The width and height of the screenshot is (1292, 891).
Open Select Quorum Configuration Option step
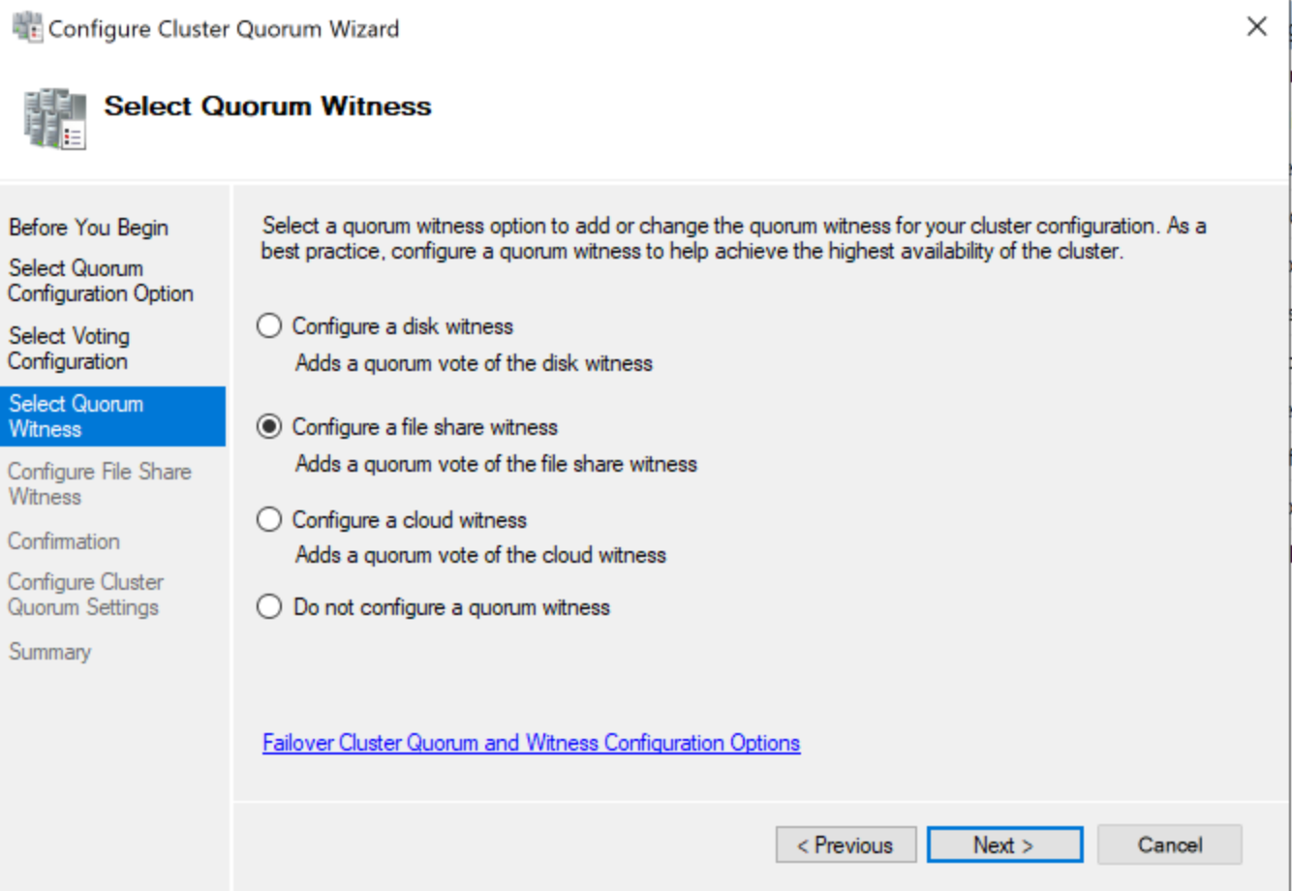click(101, 281)
